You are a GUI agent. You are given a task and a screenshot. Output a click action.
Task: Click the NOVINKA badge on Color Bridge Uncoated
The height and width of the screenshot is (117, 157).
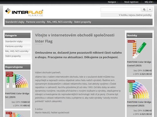132,81
